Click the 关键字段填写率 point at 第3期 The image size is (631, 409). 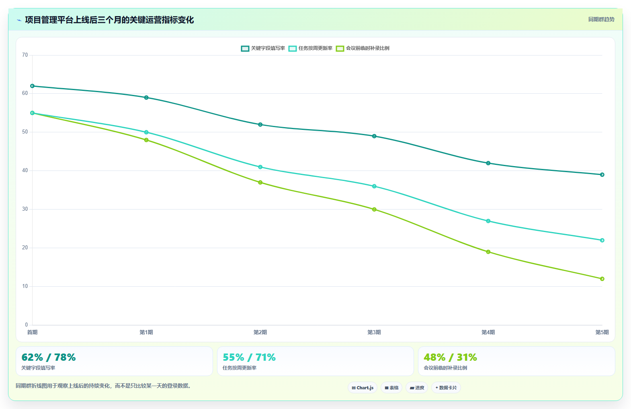[x=374, y=136]
